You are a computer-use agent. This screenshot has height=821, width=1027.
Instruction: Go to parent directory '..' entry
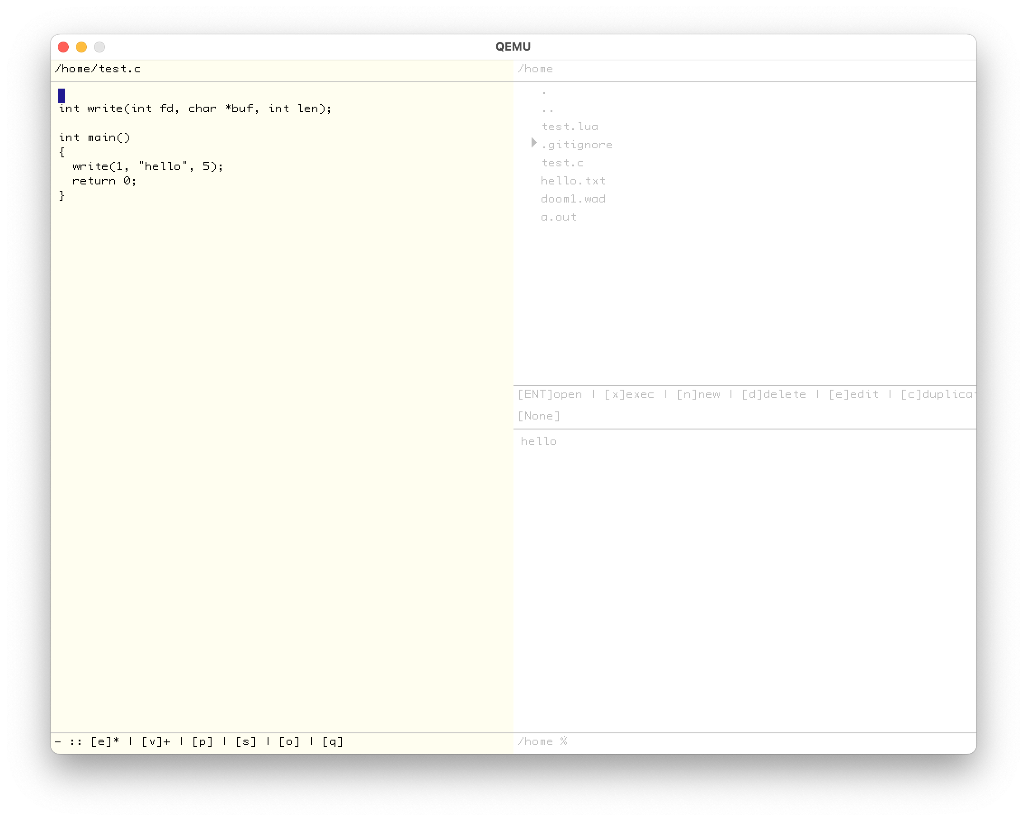tap(547, 109)
